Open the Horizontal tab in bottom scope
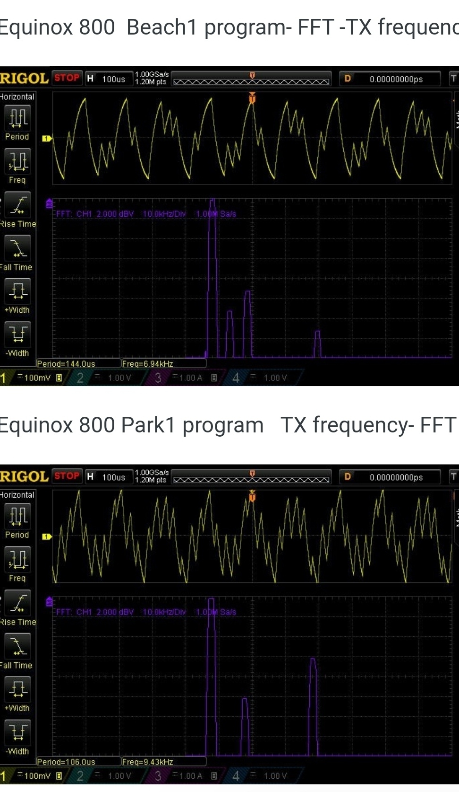The height and width of the screenshot is (792, 459). 17,495
